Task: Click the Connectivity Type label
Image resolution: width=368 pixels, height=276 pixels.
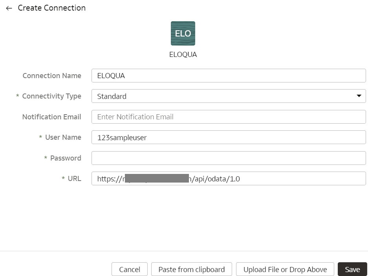Action: coord(51,96)
